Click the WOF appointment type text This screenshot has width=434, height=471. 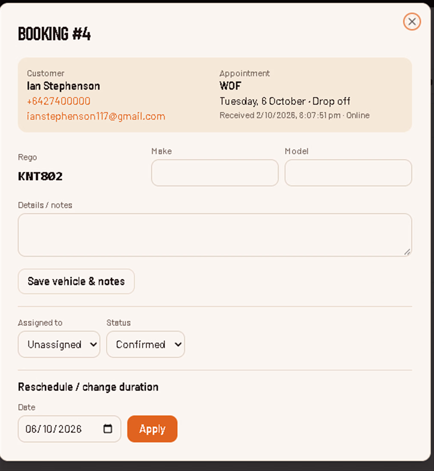[230, 86]
